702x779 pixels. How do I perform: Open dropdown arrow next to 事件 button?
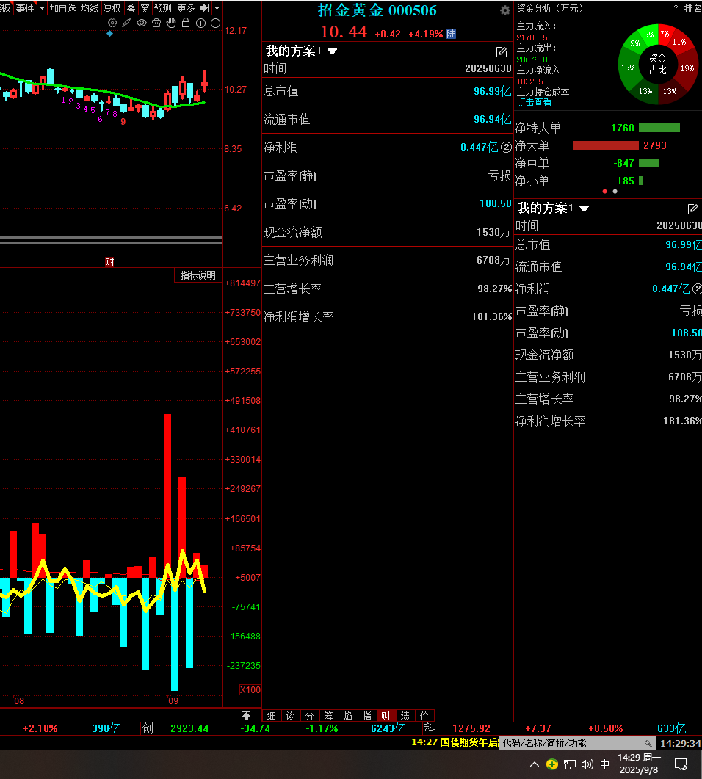pyautogui.click(x=43, y=8)
